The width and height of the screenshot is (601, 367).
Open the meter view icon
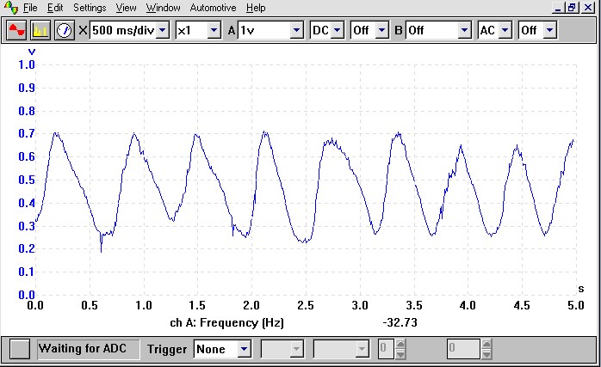click(x=65, y=30)
